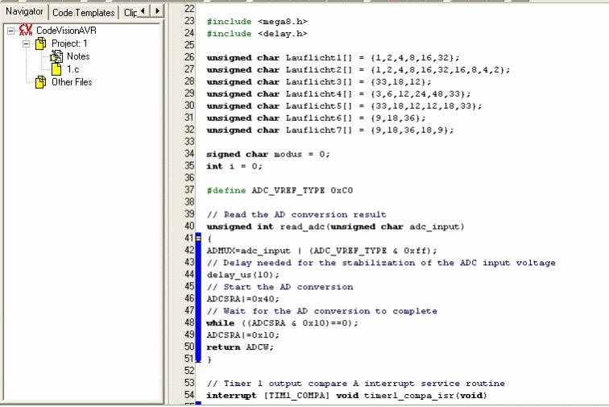This screenshot has height=407, width=609.
Task: Collapse the read_adc code fold at line 41
Action: [x=198, y=238]
